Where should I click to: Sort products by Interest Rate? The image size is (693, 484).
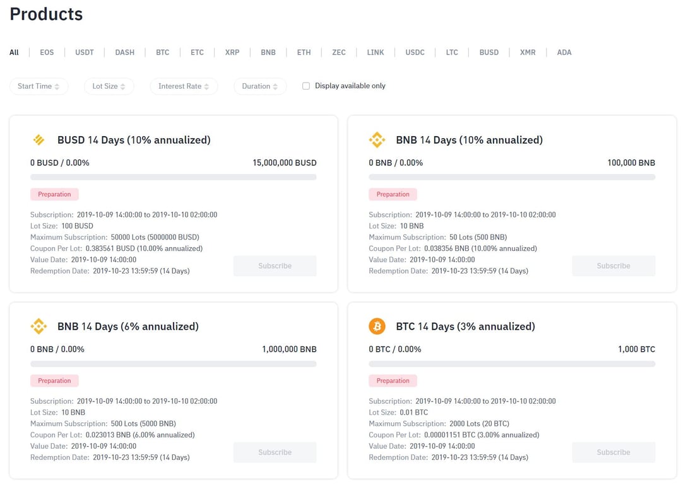point(184,86)
